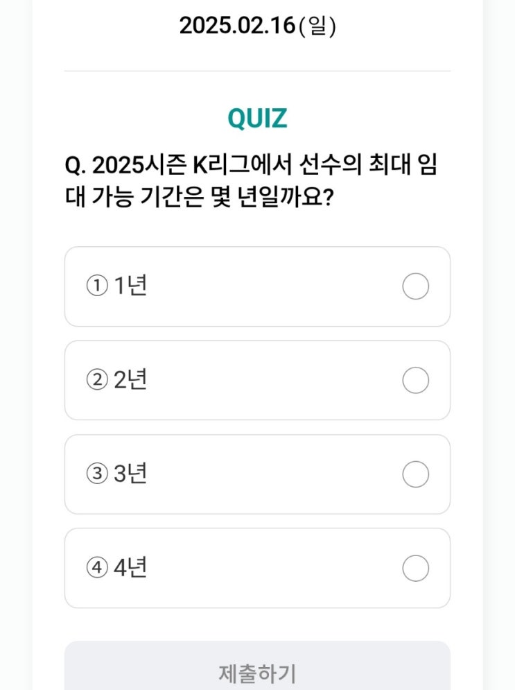Click the circled number ① icon
515x690 pixels.
pyautogui.click(x=97, y=286)
